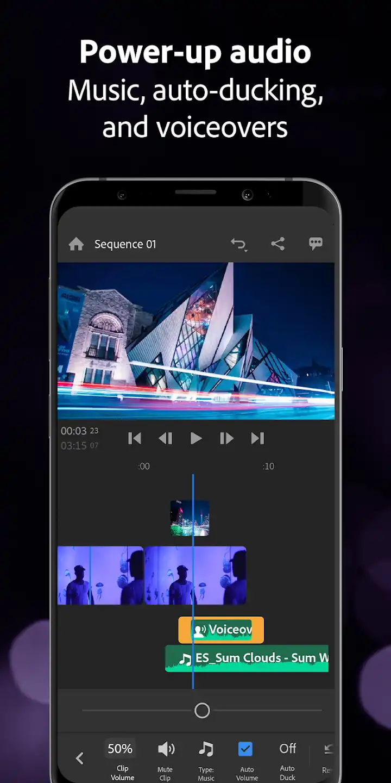
Task: Go back with the left chevron
Action: [80, 759]
